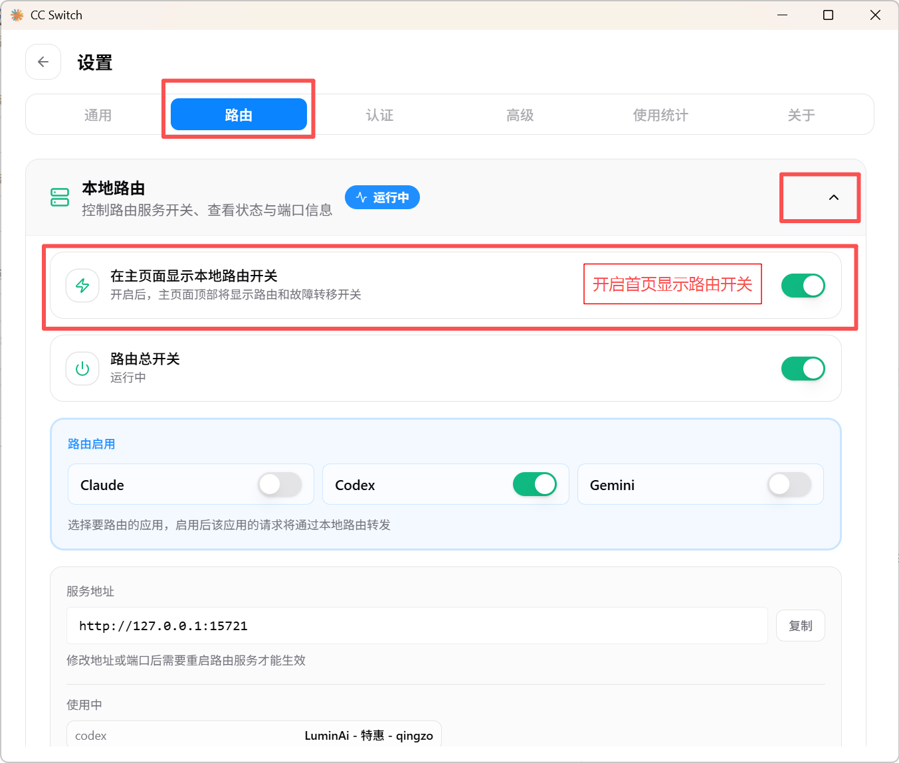Screen dimensions: 899x763
Task: Enable routing for Gemini
Action: (789, 485)
